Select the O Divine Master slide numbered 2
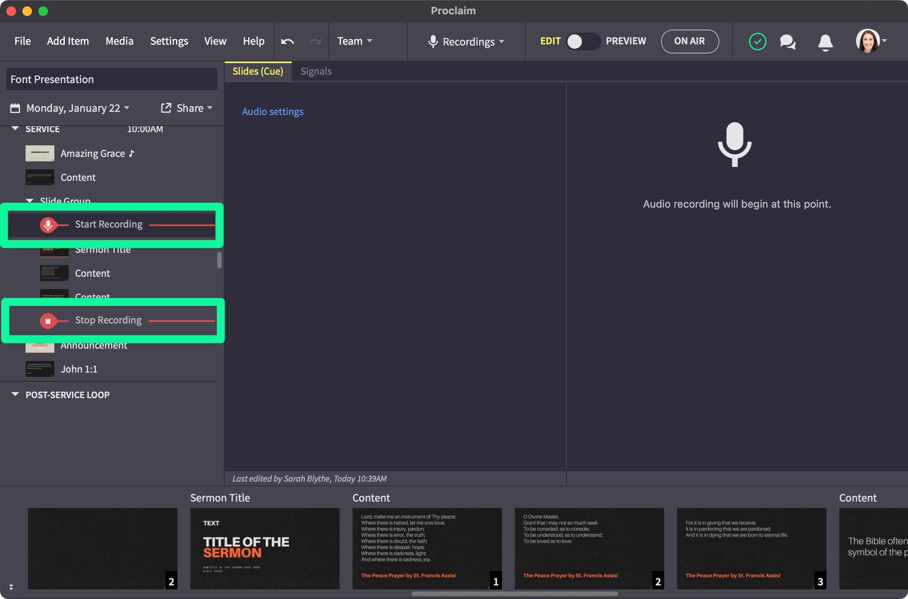The height and width of the screenshot is (599, 908). pyautogui.click(x=589, y=548)
